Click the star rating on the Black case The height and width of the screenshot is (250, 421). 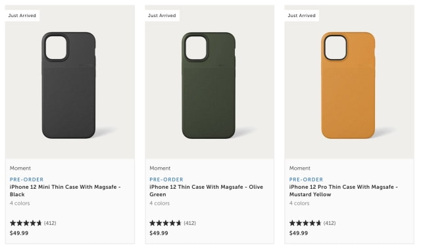coord(26,223)
